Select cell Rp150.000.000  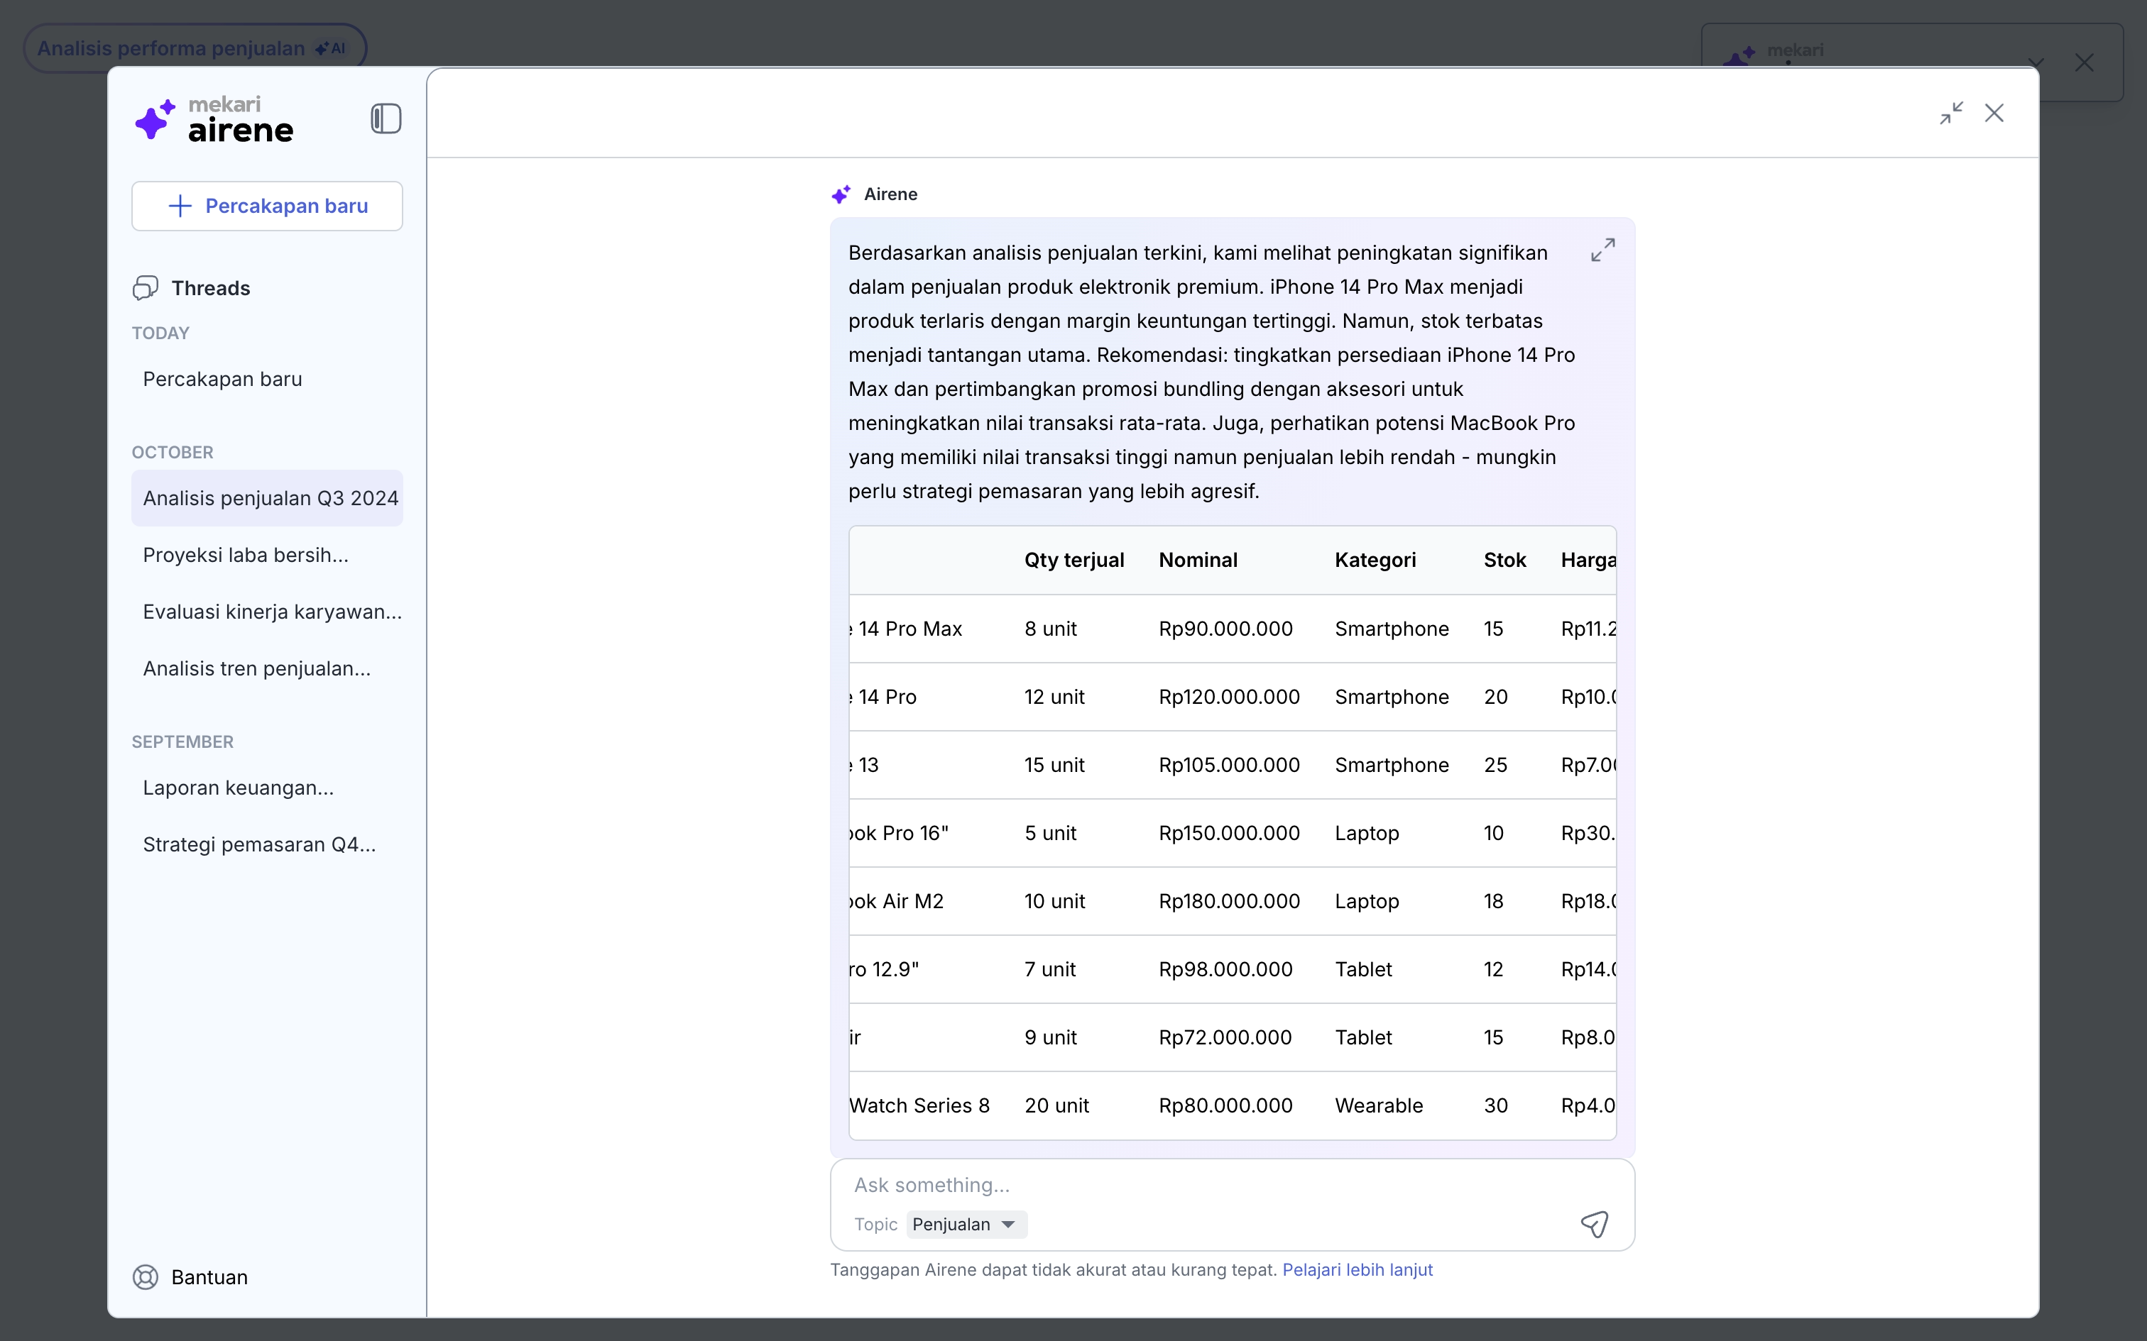[1229, 833]
